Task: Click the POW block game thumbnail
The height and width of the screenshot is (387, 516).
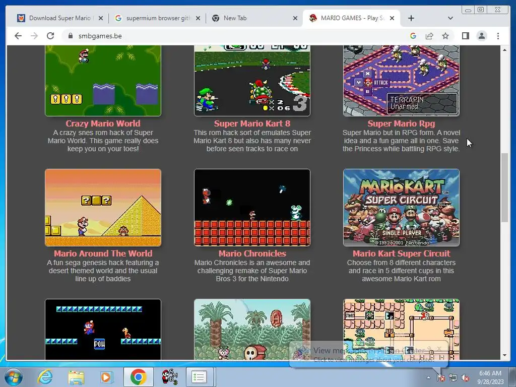Action: [x=103, y=330]
